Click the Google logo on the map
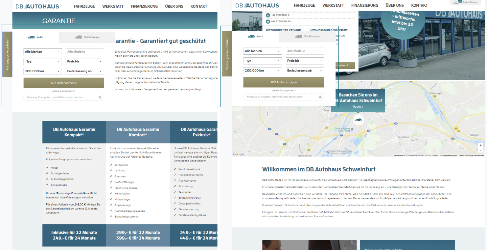This screenshot has width=487, height=250. 238,154
